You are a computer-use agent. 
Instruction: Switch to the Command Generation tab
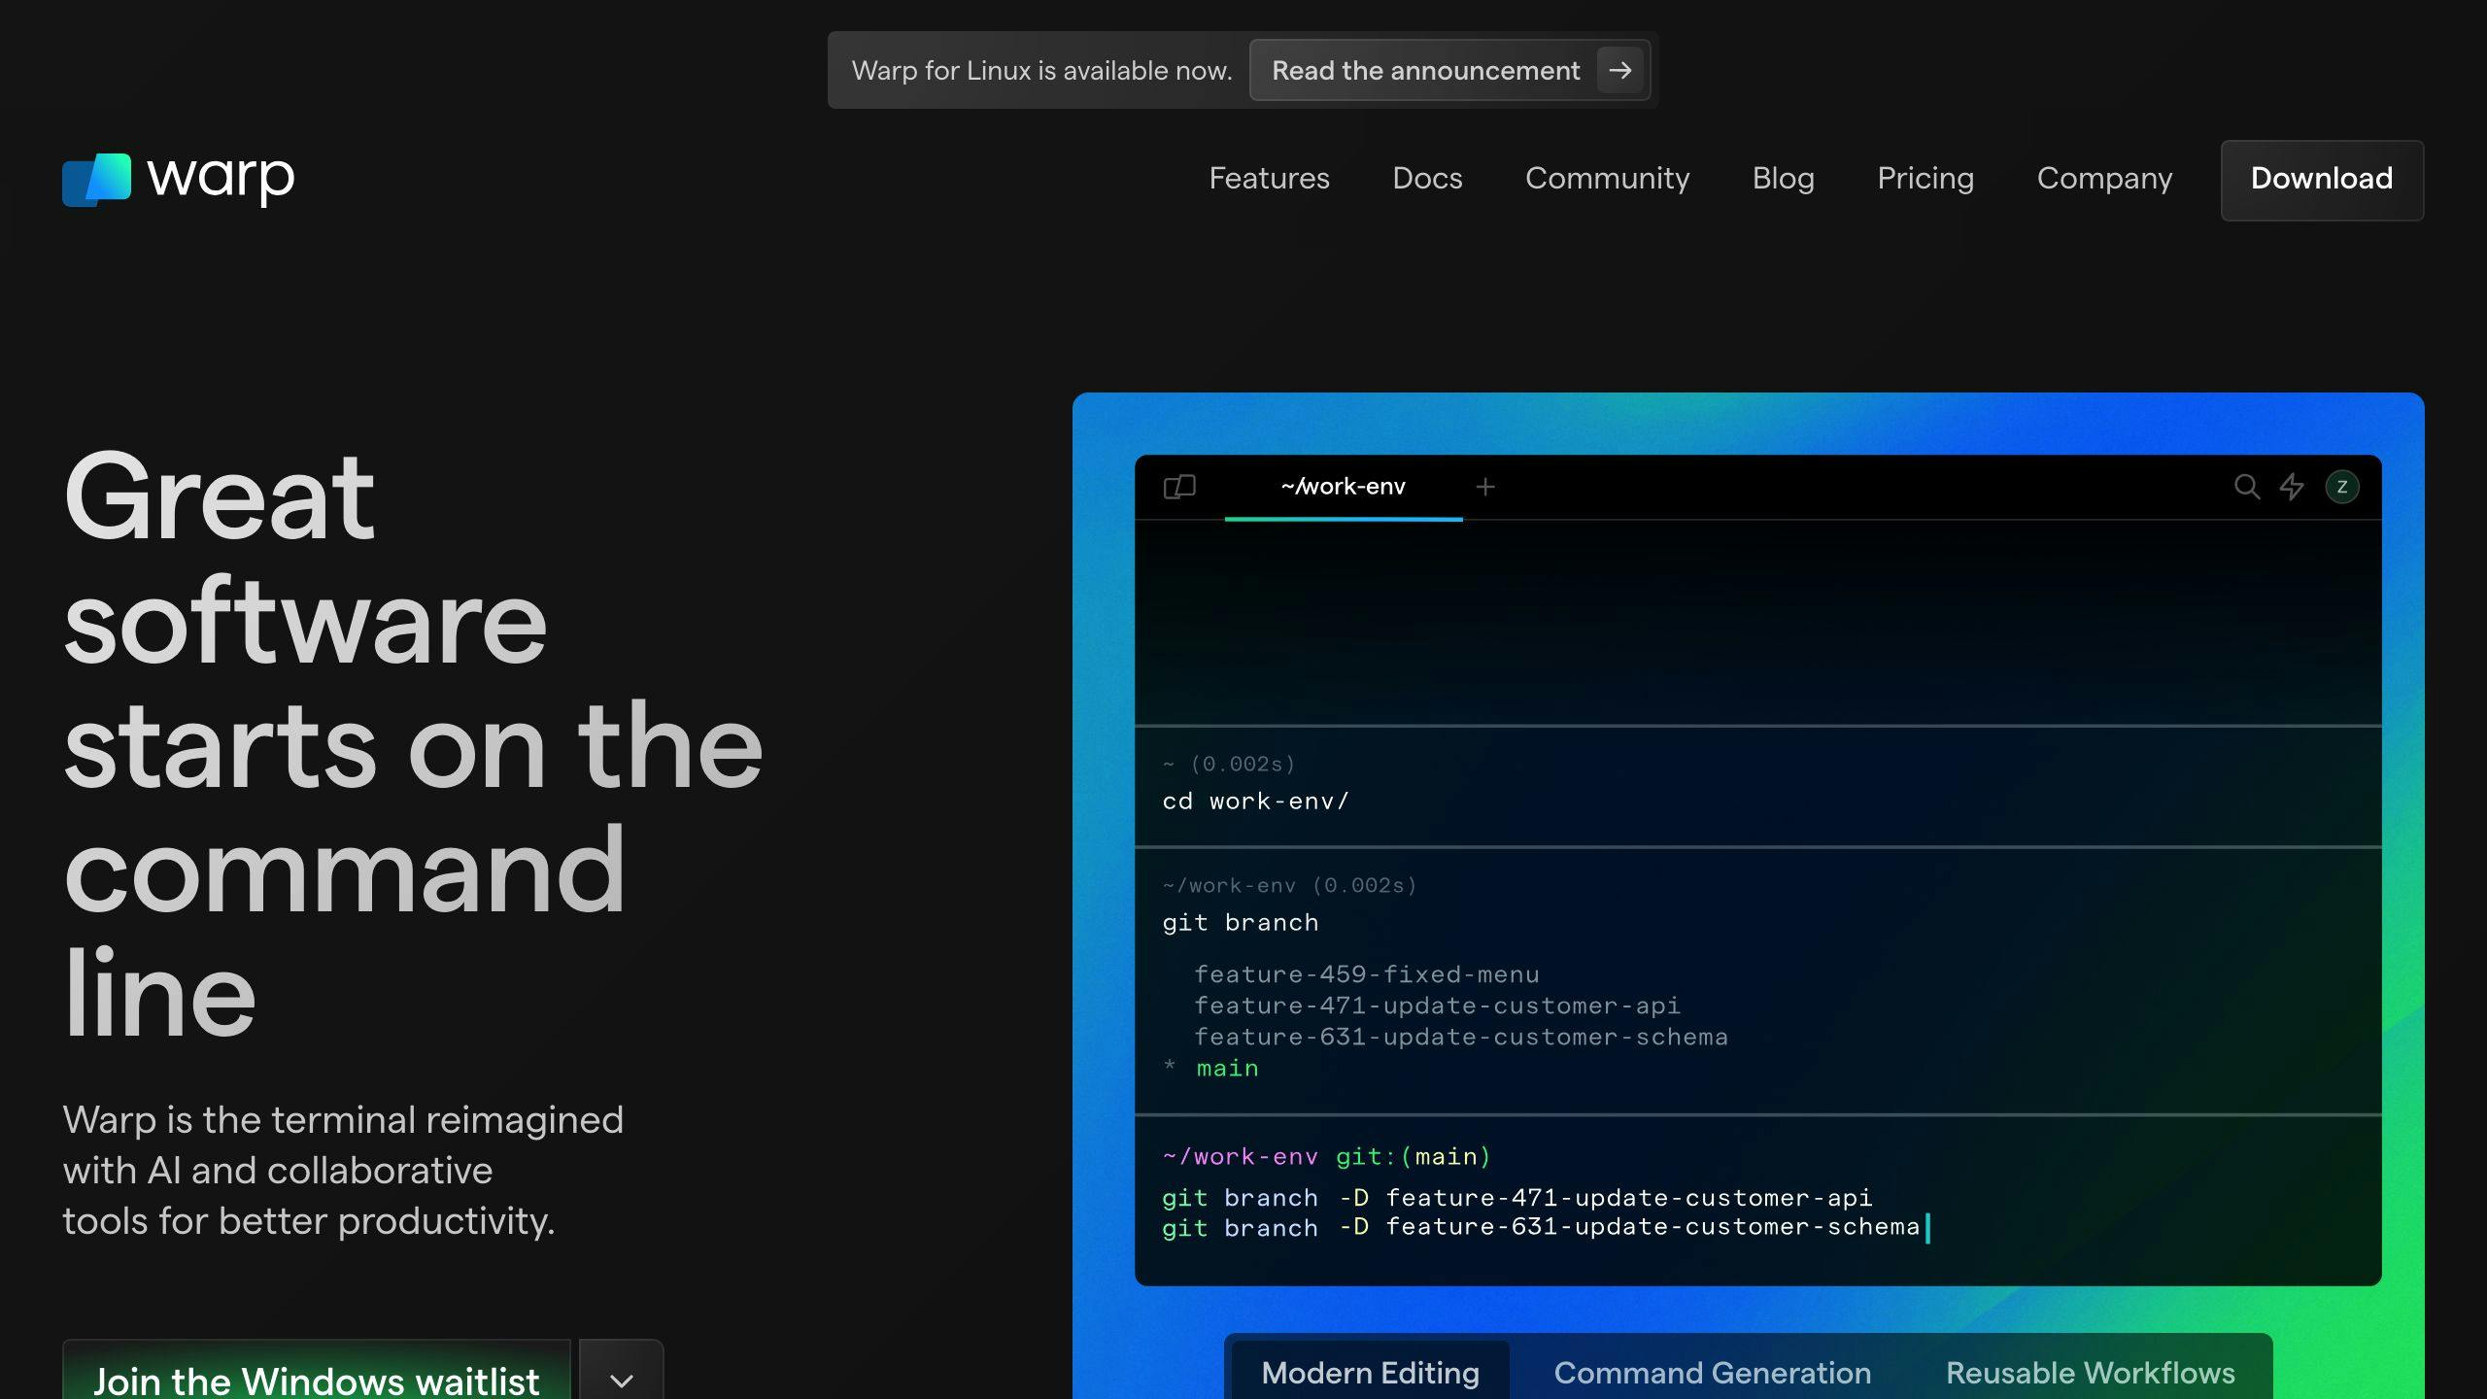pos(1712,1372)
